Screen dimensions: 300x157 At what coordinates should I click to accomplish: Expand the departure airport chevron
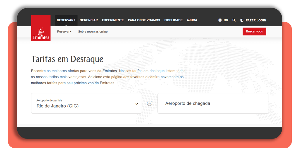(x=137, y=104)
